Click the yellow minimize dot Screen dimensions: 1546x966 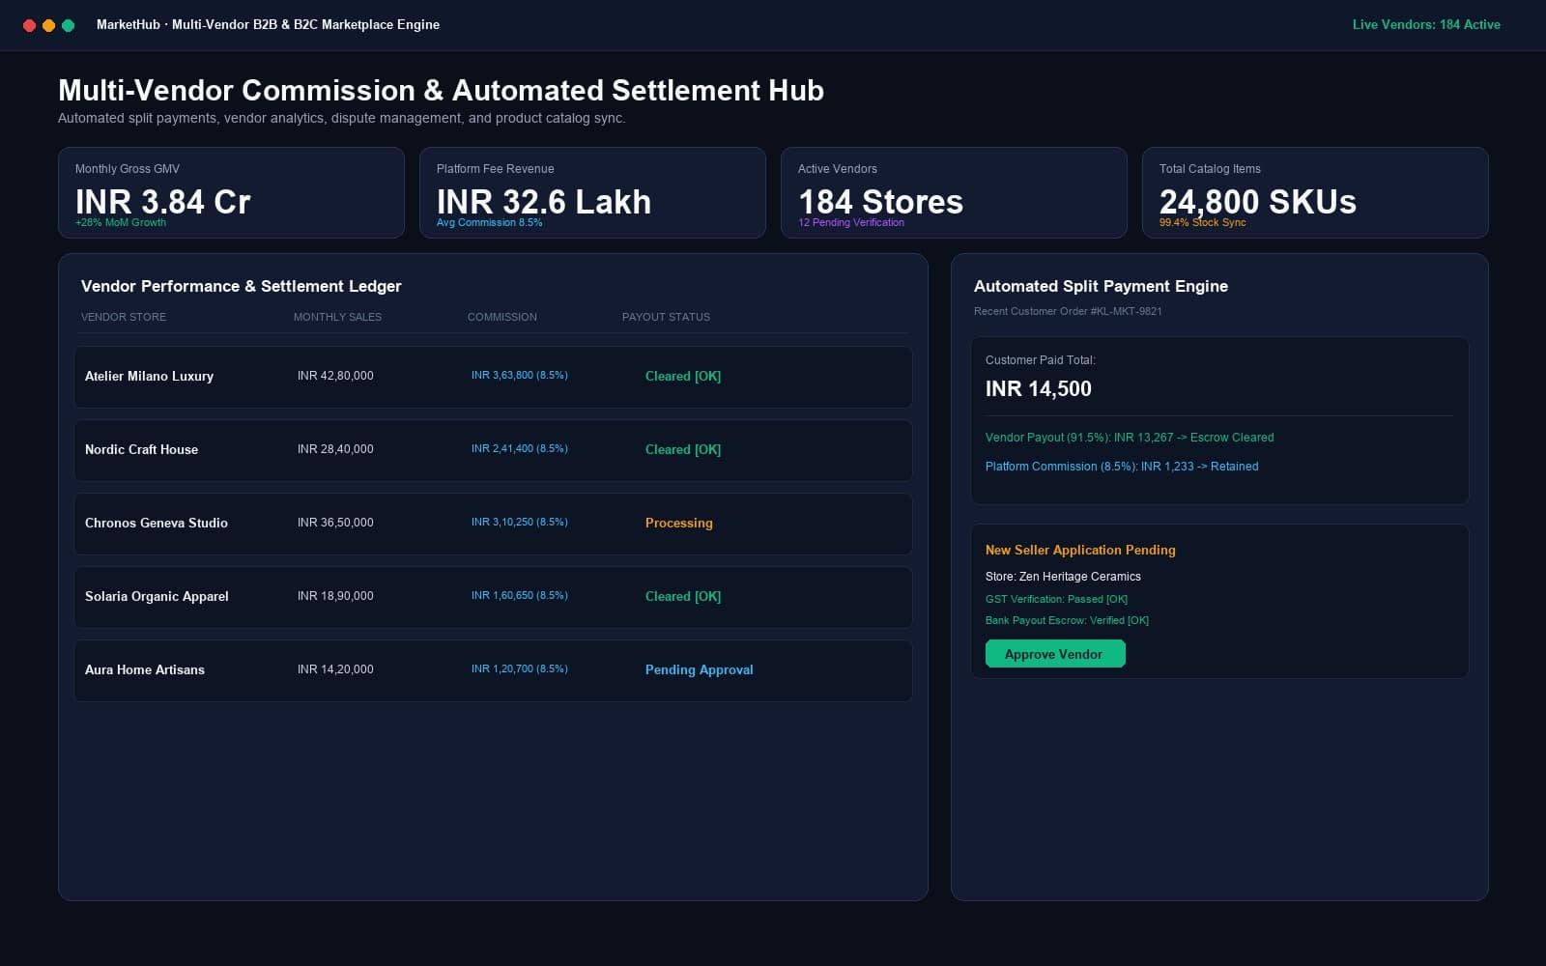coord(48,25)
